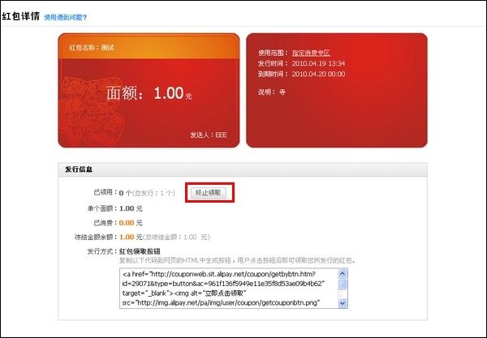Click the code box scrollbar thumb
Viewport: 487px width, 338px height.
343,284
